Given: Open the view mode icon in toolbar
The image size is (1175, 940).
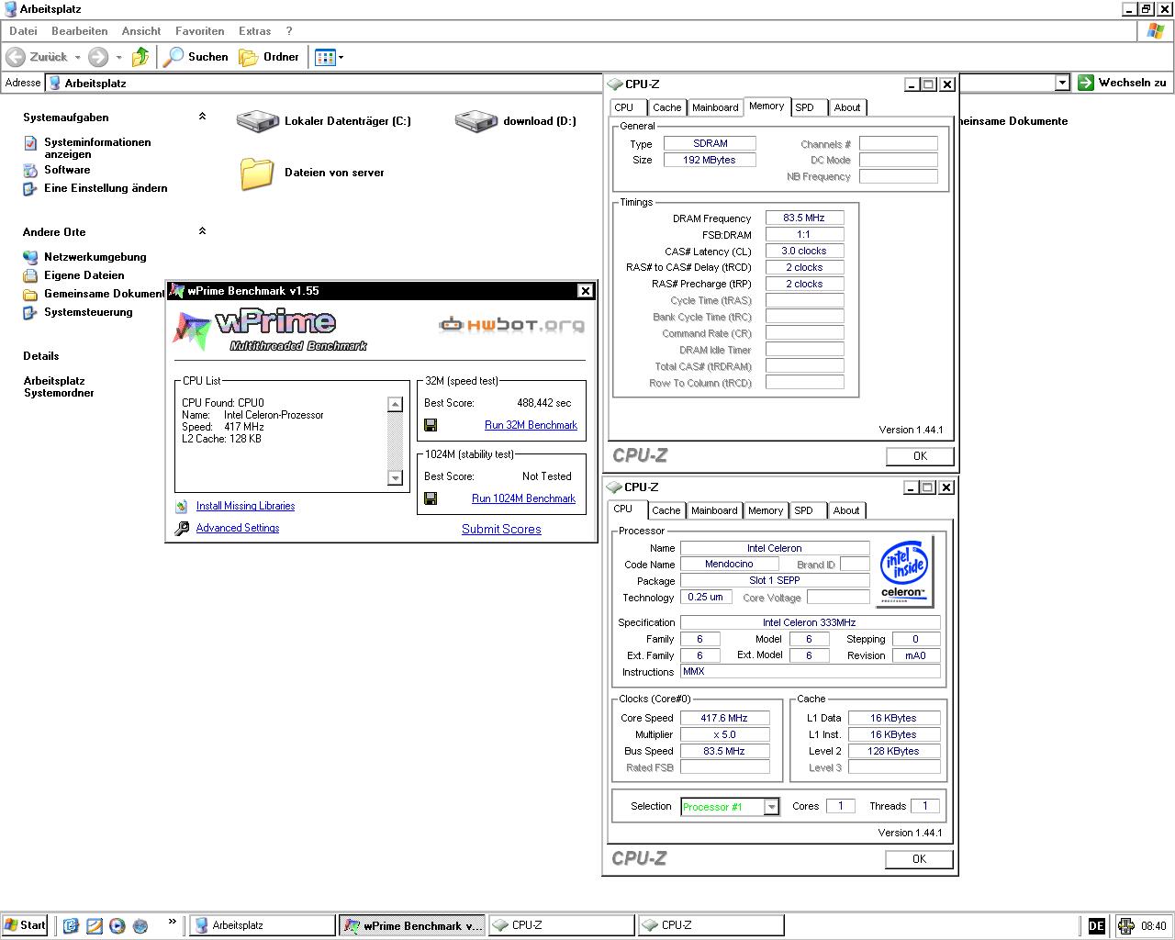Looking at the screenshot, I should [325, 57].
